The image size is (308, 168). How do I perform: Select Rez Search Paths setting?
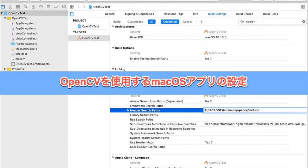pos(142,119)
